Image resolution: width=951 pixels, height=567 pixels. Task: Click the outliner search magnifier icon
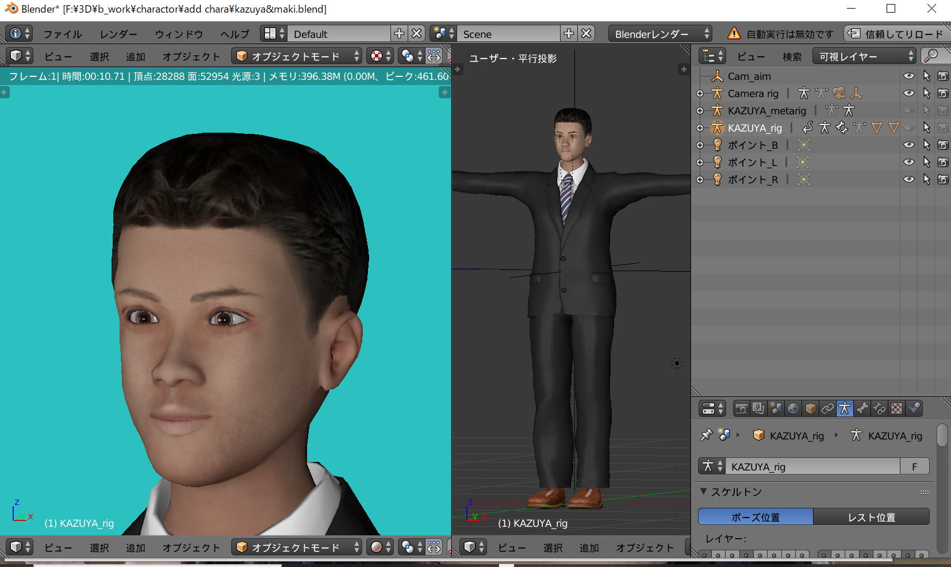[x=931, y=56]
